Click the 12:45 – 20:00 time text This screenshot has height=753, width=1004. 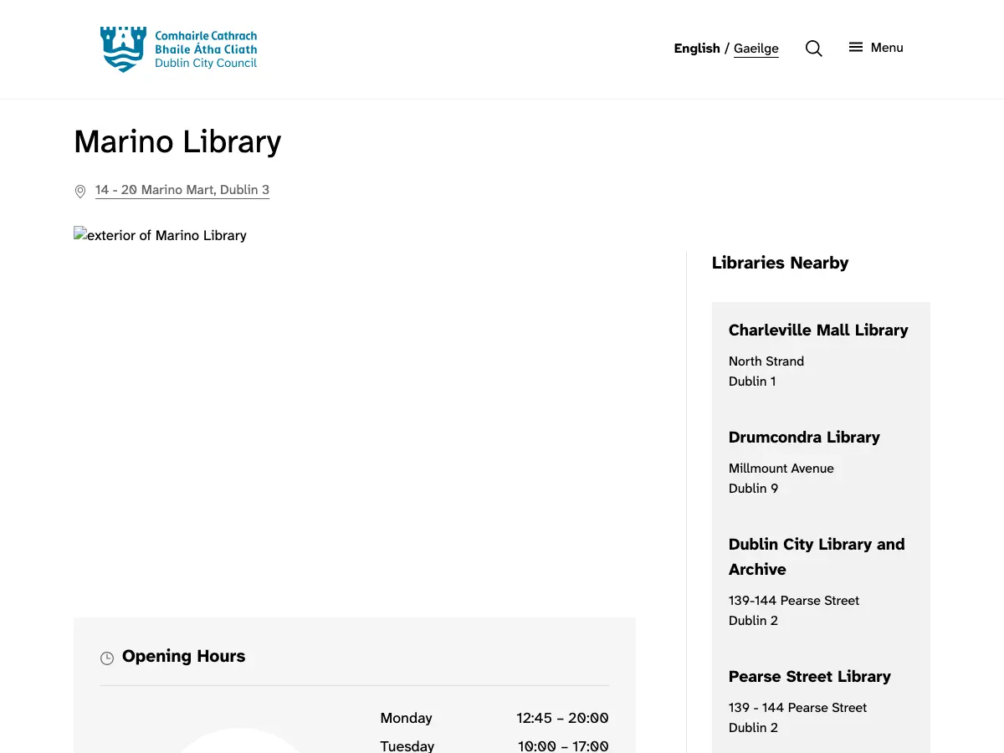click(x=562, y=718)
